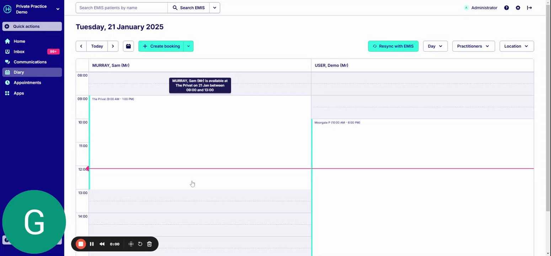Expand the Create booking dropdown arrow

point(188,46)
